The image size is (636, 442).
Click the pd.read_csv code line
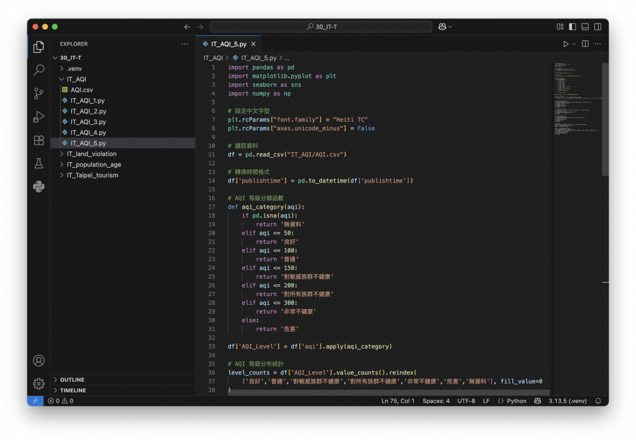pyautogui.click(x=287, y=155)
